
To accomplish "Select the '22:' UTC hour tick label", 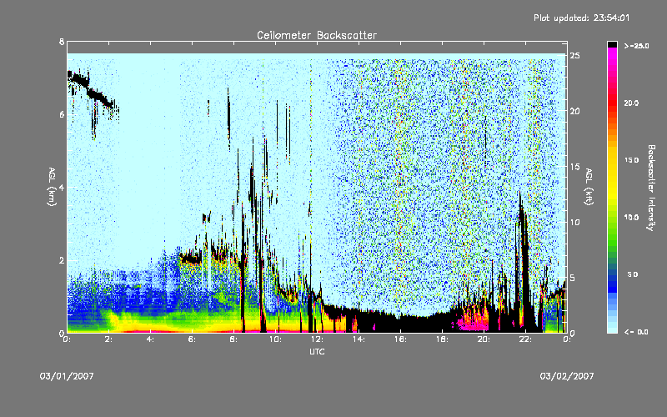I will (x=525, y=339).
